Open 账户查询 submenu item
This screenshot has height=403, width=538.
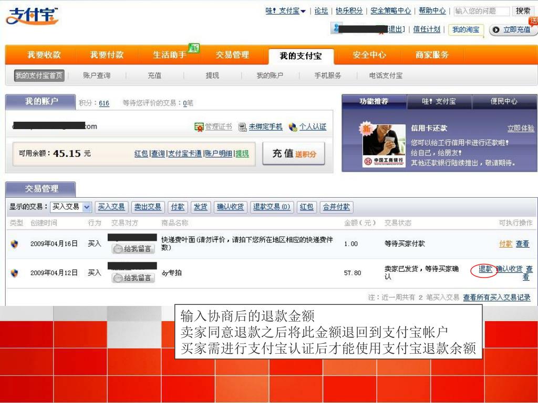[97, 76]
